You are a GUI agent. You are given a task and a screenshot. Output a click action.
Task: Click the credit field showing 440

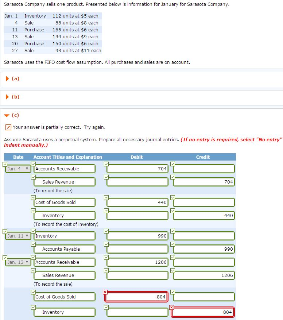point(204,216)
